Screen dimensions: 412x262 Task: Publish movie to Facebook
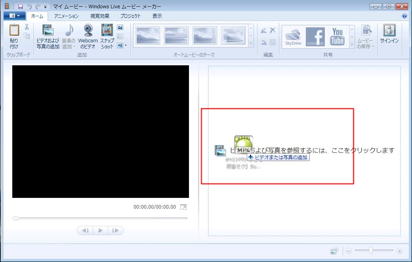pos(315,36)
